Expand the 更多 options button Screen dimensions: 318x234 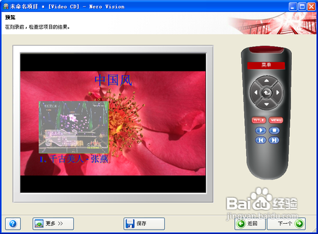coord(53,224)
